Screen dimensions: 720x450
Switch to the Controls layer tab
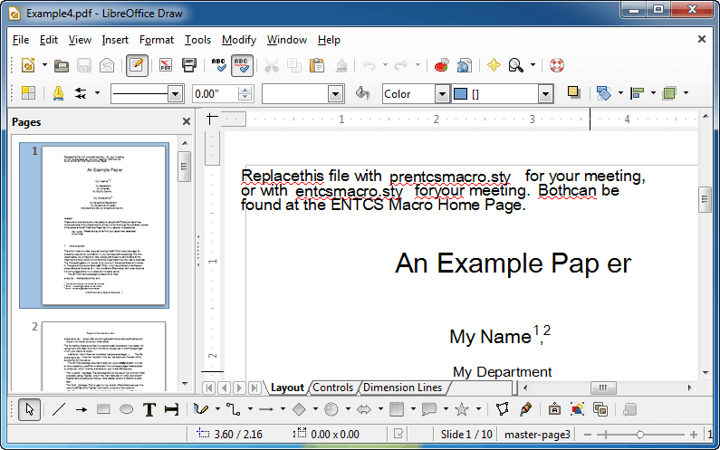tap(333, 388)
